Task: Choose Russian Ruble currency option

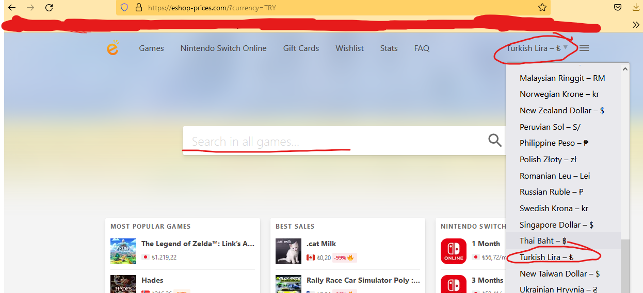Action: (x=564, y=192)
